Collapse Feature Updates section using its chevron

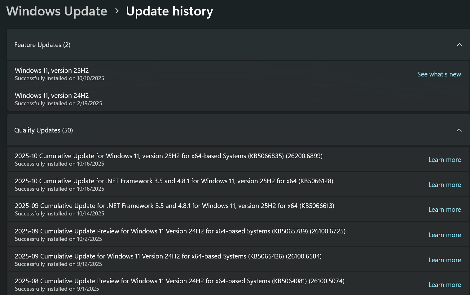[x=459, y=45]
